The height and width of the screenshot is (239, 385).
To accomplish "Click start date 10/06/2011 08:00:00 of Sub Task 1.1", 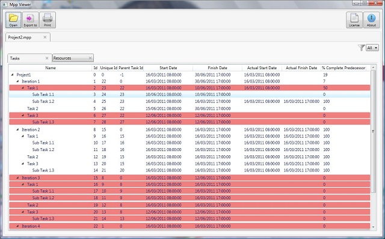I will [x=164, y=95].
